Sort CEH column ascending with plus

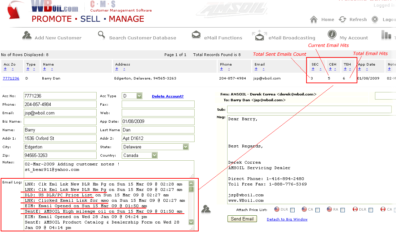pos(330,69)
